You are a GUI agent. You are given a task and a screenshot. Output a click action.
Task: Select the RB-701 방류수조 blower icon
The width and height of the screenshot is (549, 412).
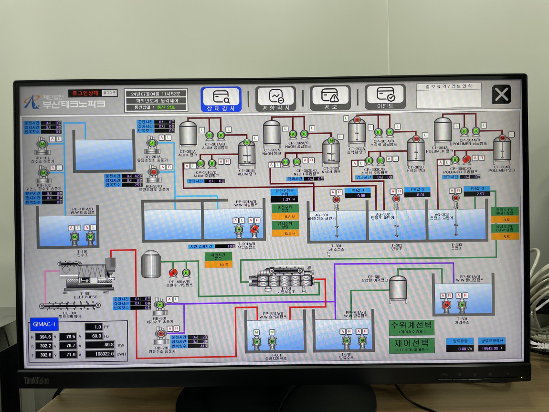[161, 335]
